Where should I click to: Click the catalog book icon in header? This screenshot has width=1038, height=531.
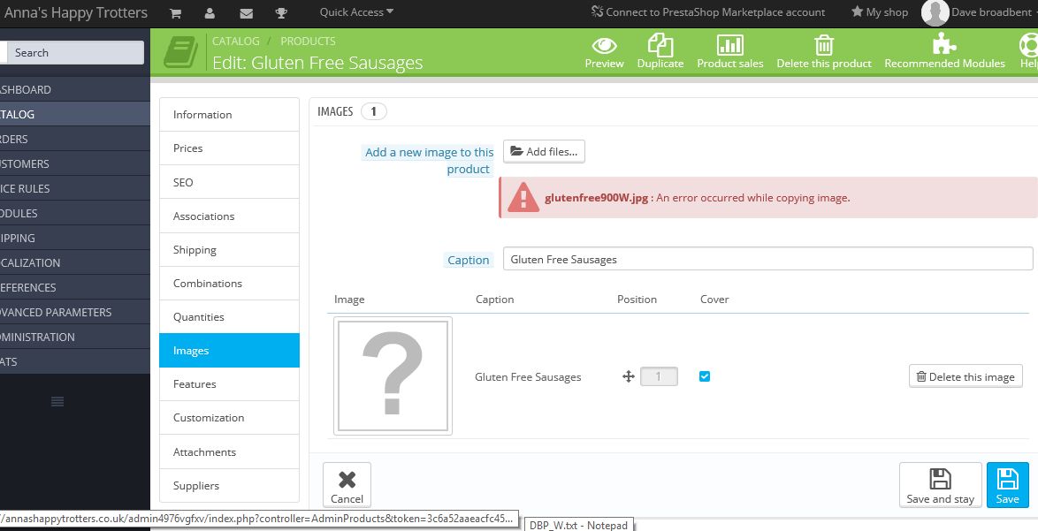[180, 51]
